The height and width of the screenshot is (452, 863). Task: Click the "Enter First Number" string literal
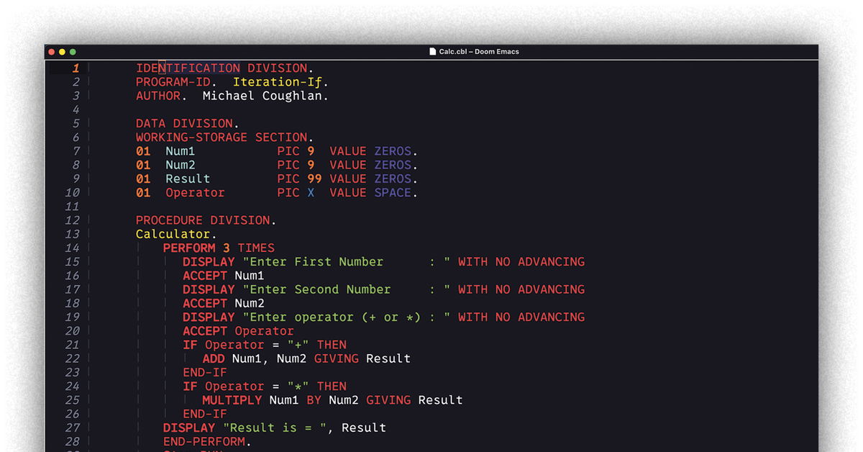pyautogui.click(x=316, y=262)
